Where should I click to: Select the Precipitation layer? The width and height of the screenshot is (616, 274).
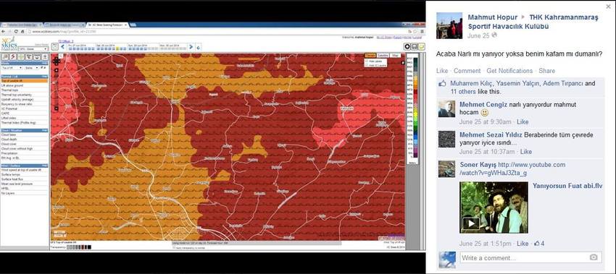tap(9, 153)
